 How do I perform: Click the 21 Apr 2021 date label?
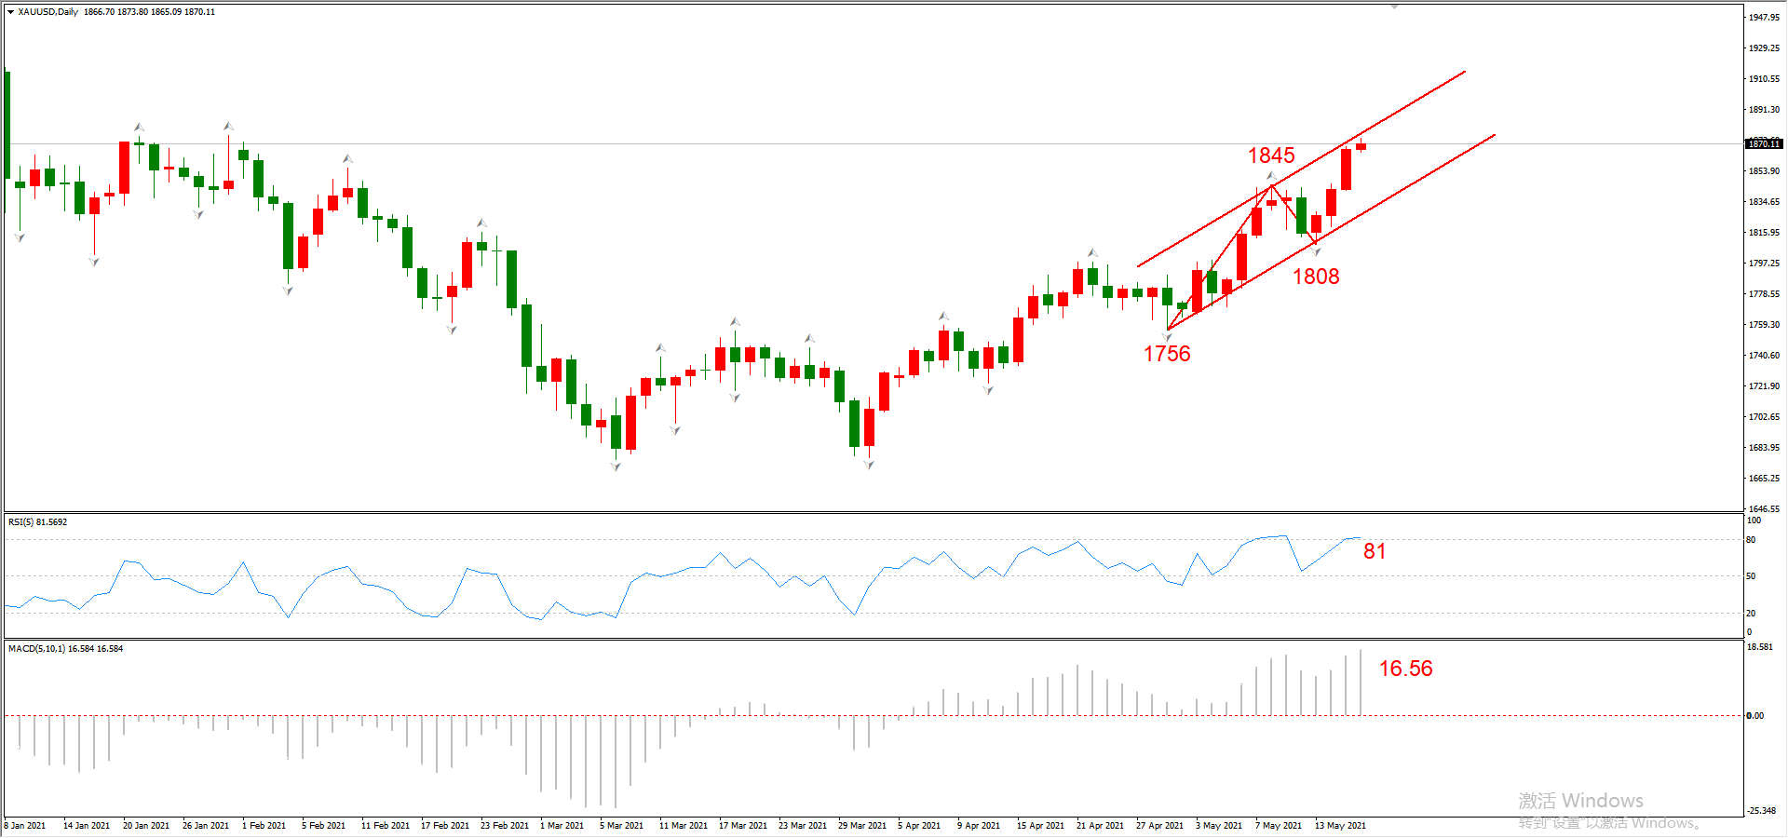tap(1100, 826)
